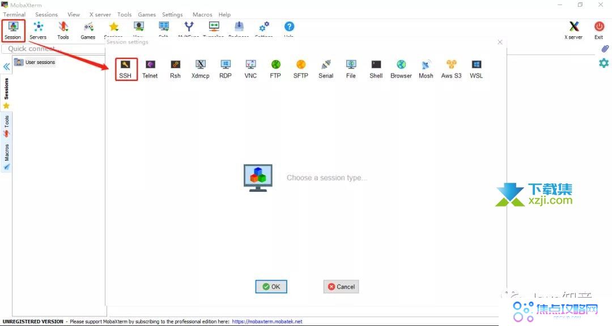Image resolution: width=612 pixels, height=326 pixels.
Task: Select the User sessions tree item
Action: pos(35,62)
